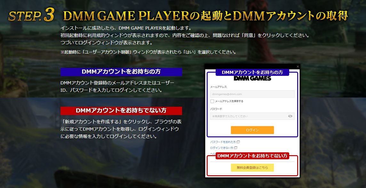
Task: Click the line インストールに成功したら、DMM GAME PLAYERを起動します。
Action: pyautogui.click(x=126, y=28)
